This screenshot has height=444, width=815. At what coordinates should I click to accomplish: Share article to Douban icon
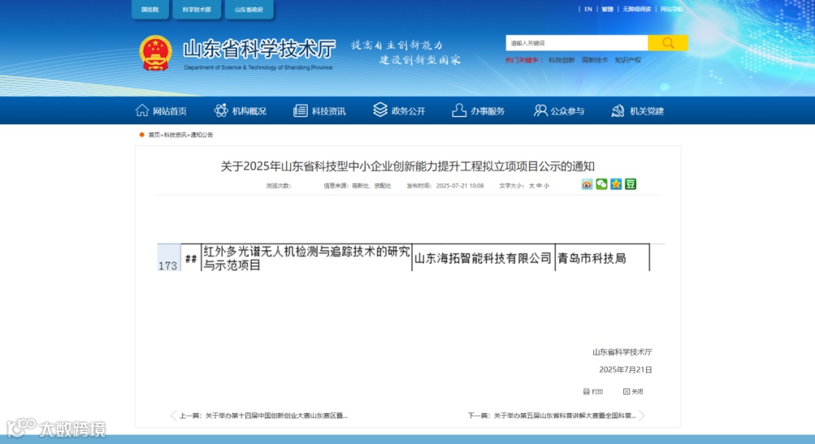(x=630, y=185)
